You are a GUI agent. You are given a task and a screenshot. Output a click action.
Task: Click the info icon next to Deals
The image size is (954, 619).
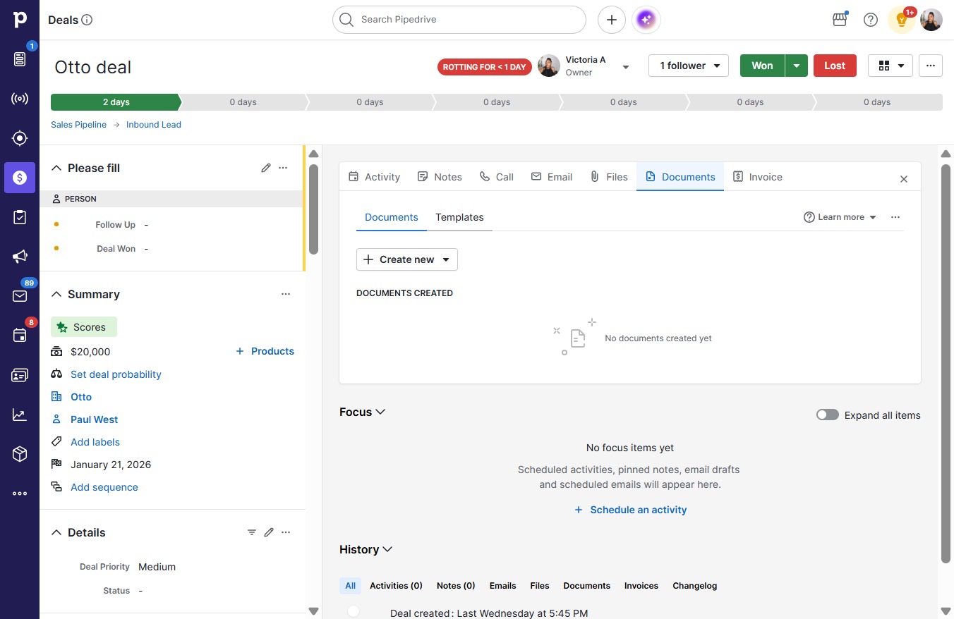click(x=87, y=20)
